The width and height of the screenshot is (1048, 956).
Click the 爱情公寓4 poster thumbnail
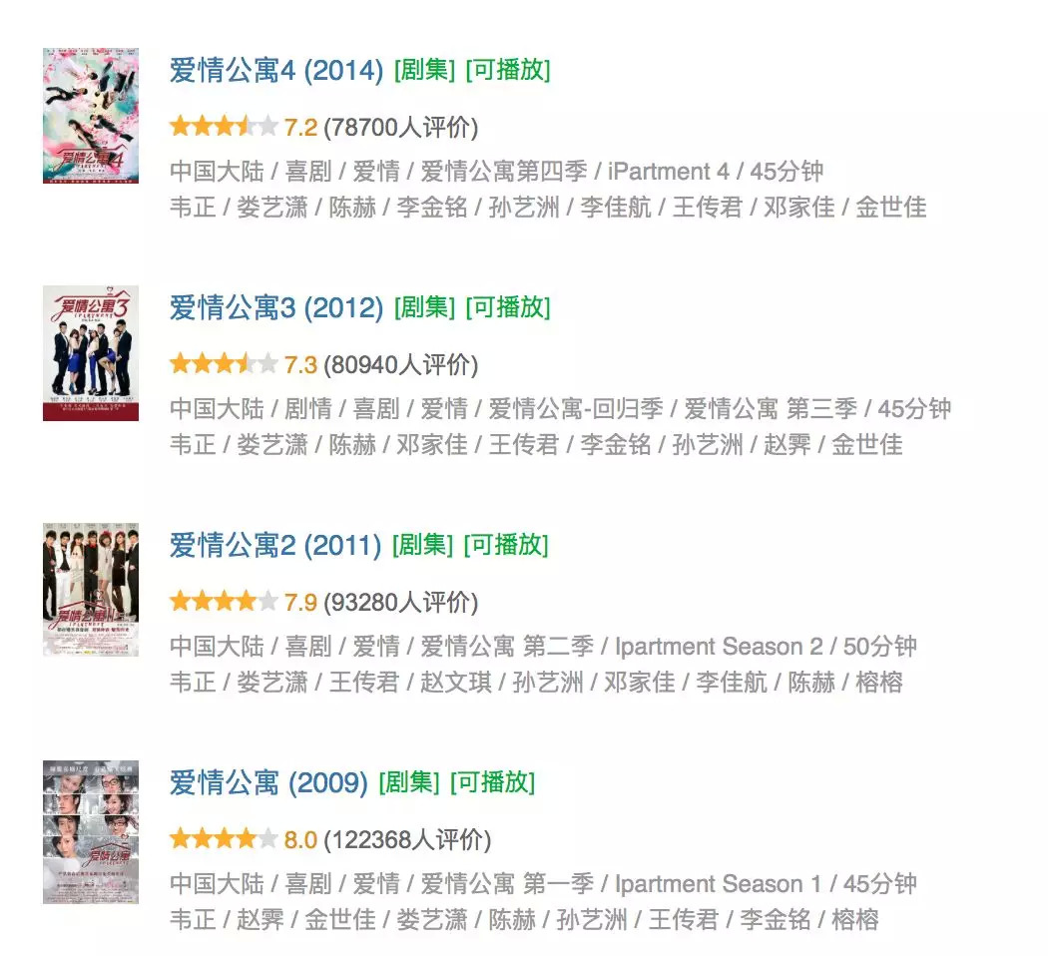91,116
